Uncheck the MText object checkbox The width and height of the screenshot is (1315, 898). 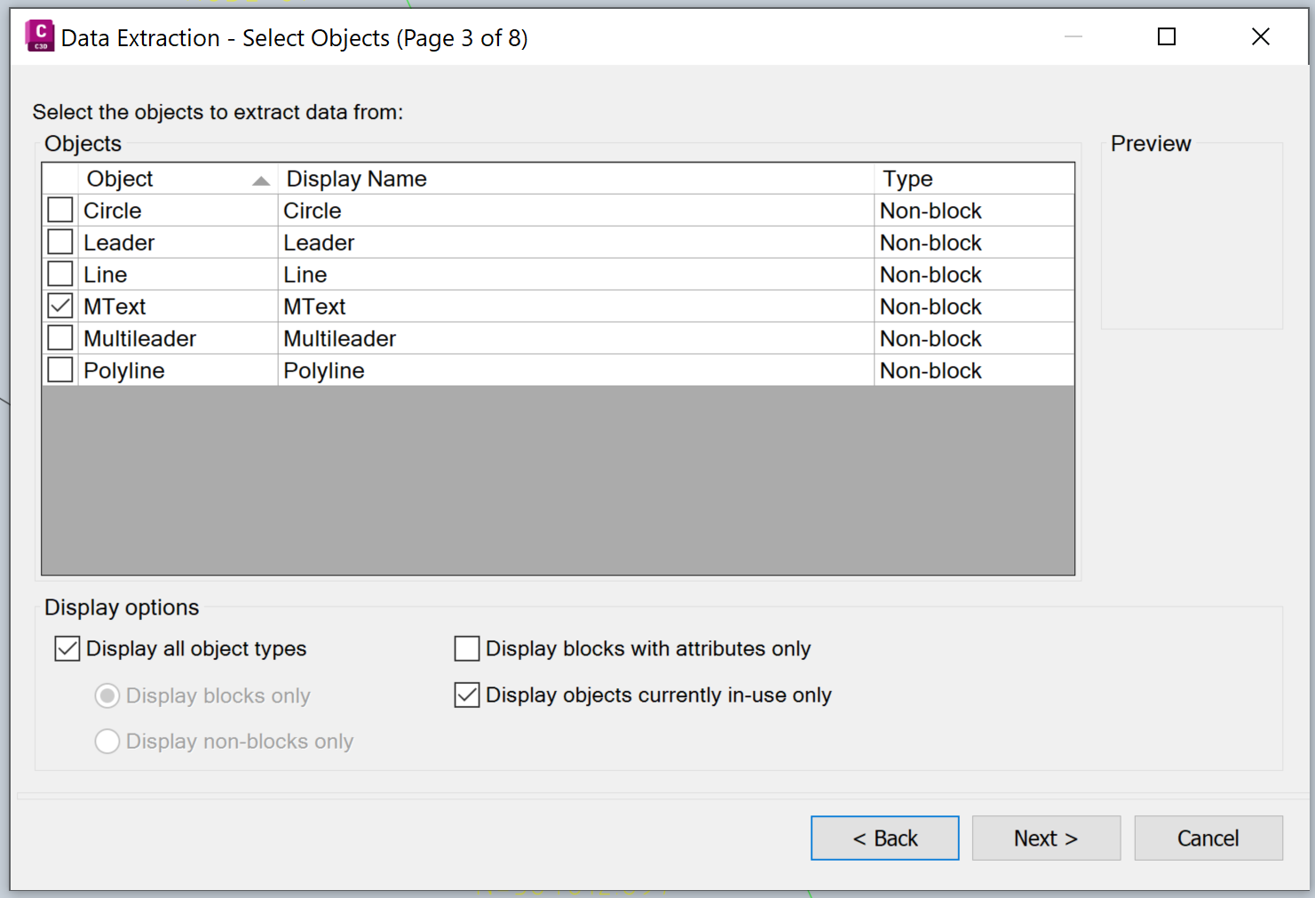pyautogui.click(x=59, y=306)
